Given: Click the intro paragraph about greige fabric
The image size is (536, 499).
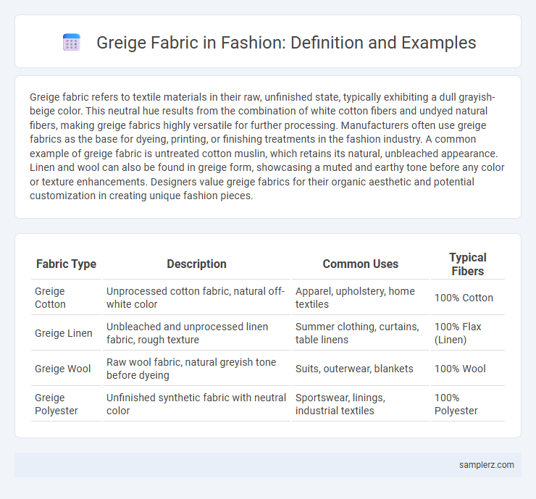Looking at the screenshot, I should (267, 146).
